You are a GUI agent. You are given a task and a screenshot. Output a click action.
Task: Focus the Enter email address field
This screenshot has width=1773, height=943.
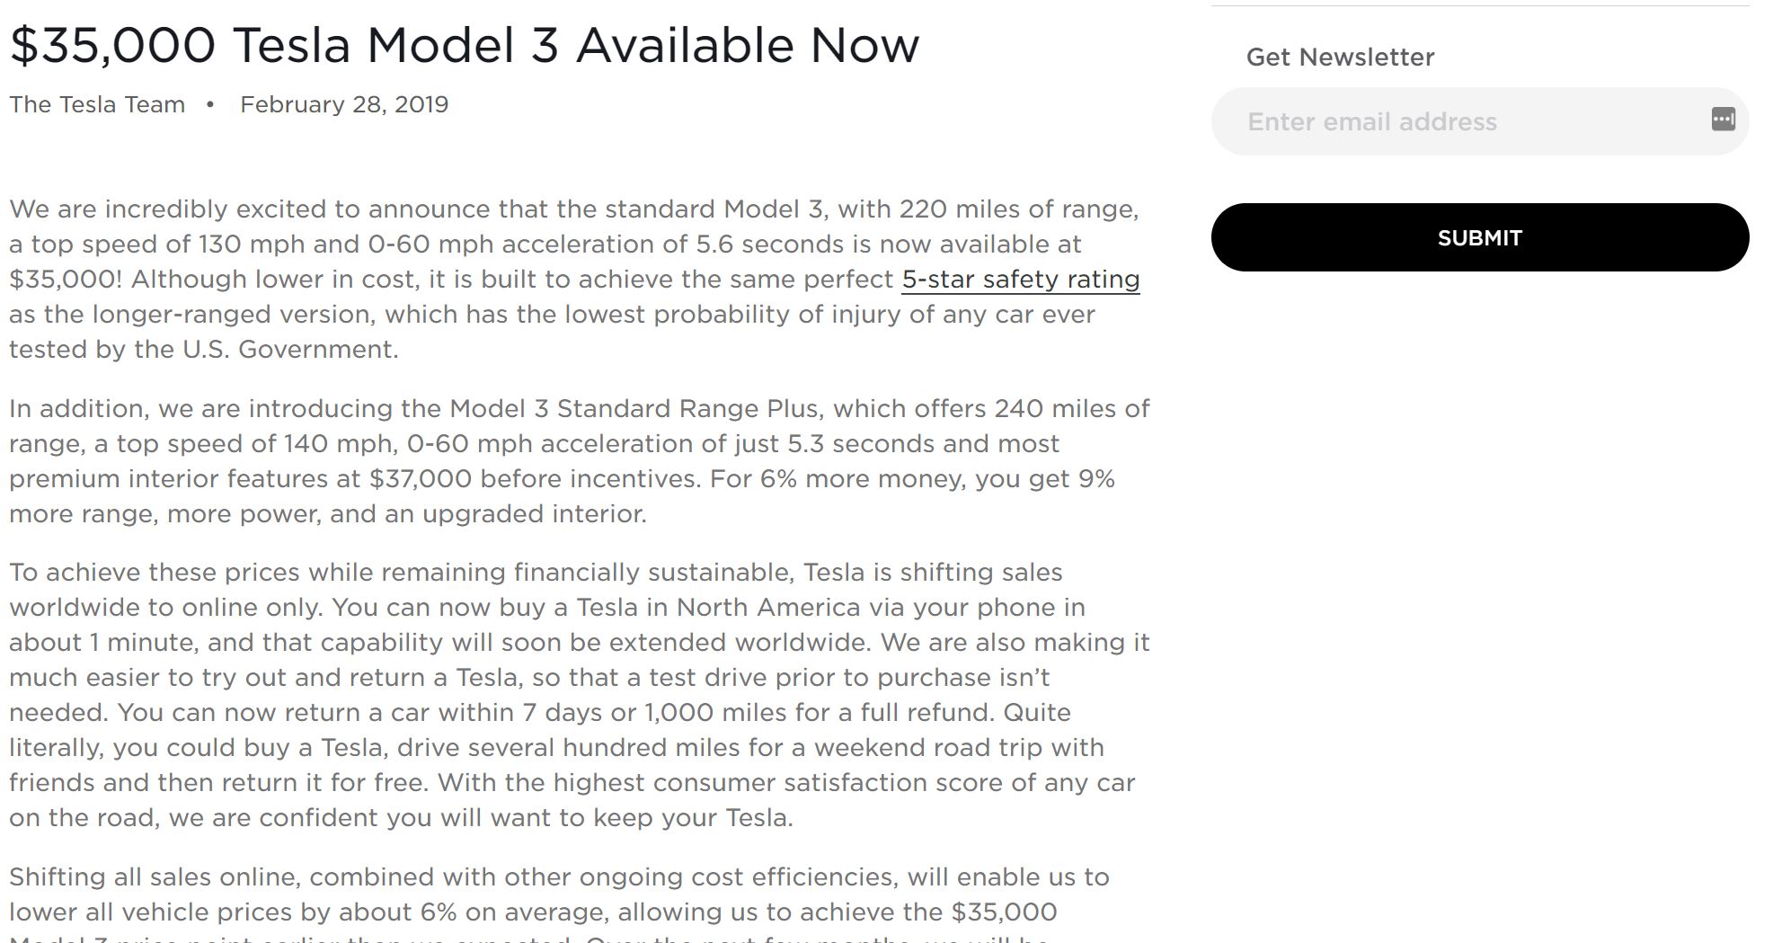click(x=1479, y=121)
